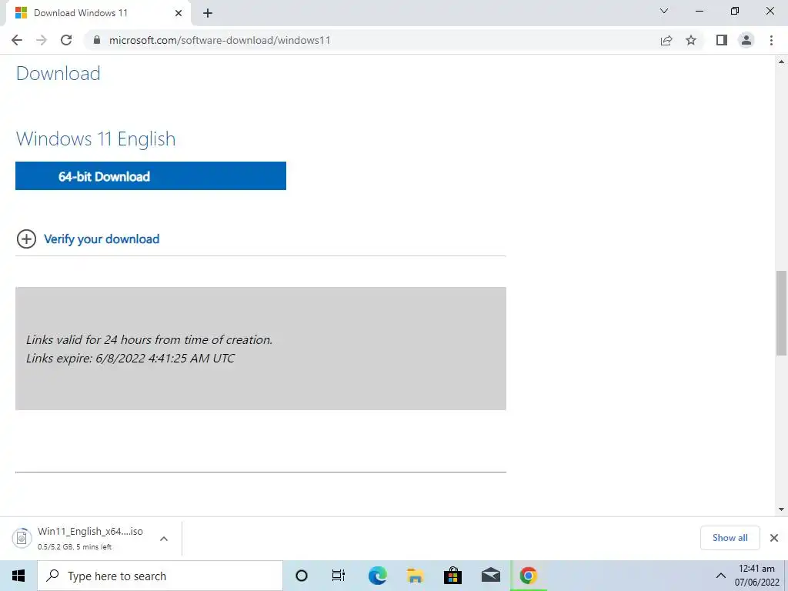Open a new browser tab
Viewport: 788px width, 591px height.
tap(208, 13)
